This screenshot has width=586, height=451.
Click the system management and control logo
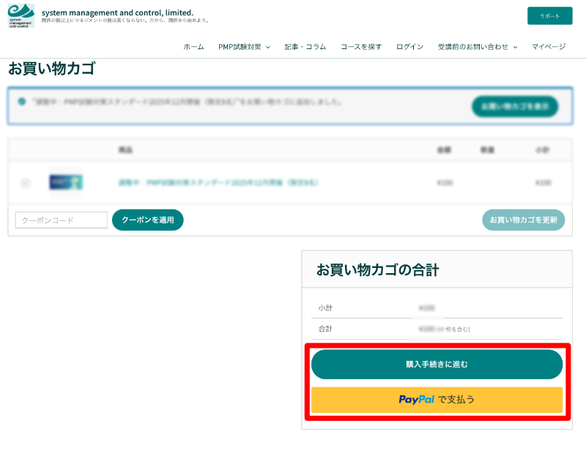pyautogui.click(x=21, y=15)
